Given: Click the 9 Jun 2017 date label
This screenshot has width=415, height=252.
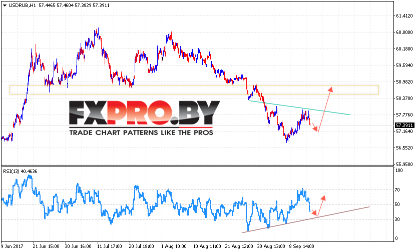Looking at the screenshot, I should 12,246.
